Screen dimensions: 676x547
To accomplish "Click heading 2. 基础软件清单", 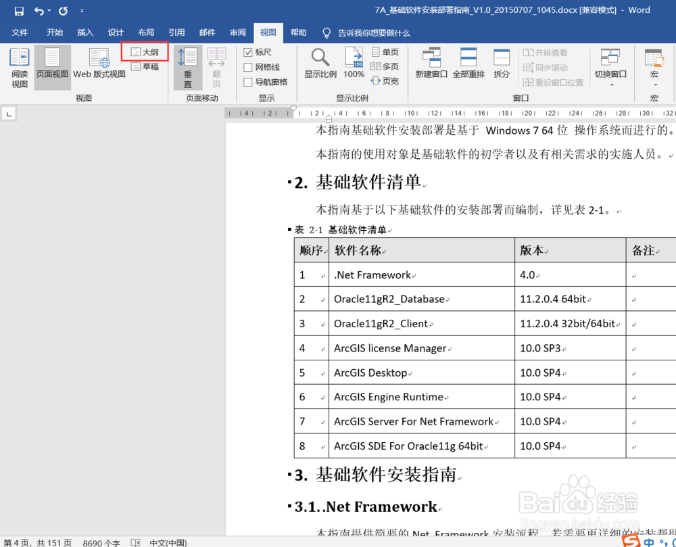I will pos(358,183).
